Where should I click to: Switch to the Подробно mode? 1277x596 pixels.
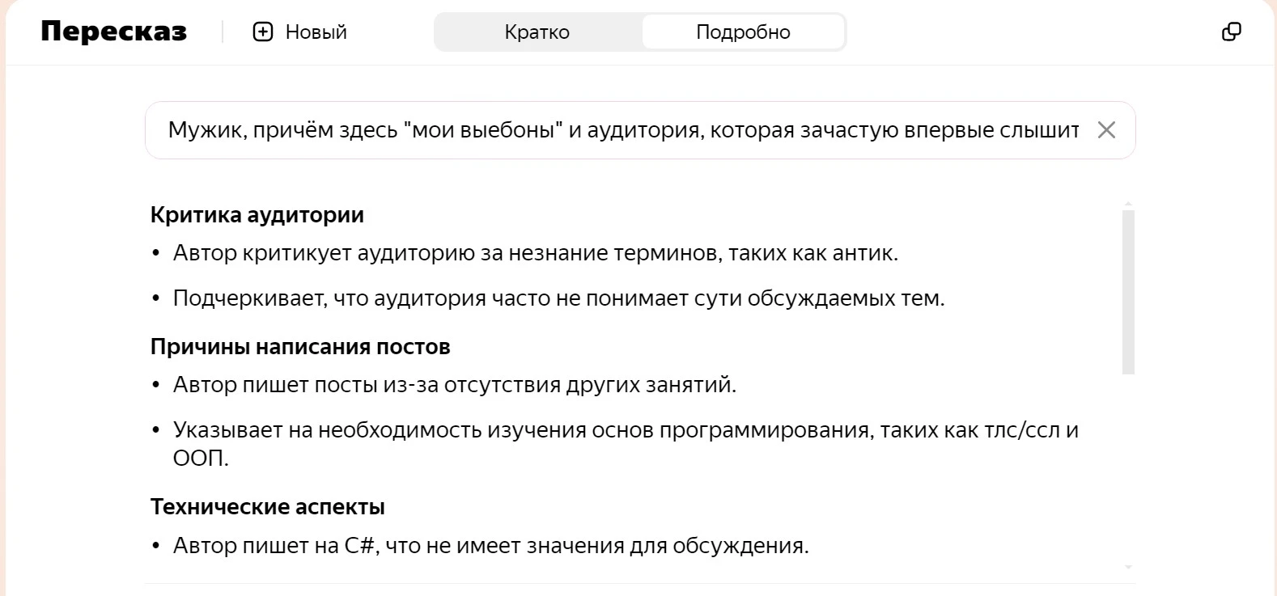tap(743, 32)
